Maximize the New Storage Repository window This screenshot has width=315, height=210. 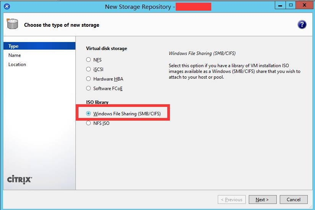[291, 5]
